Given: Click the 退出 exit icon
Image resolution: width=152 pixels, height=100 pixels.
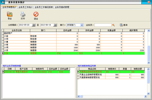Looking at the screenshot, I should tap(36, 14).
